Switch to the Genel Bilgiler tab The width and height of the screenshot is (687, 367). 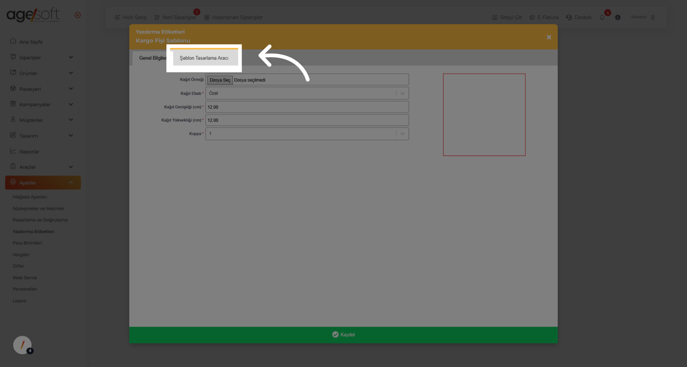coord(152,58)
